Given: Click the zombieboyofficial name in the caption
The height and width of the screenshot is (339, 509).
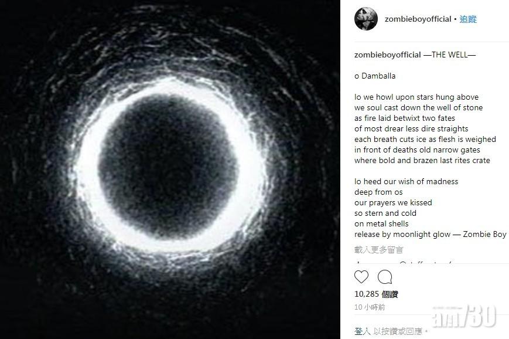Looking at the screenshot, I should coord(388,55).
